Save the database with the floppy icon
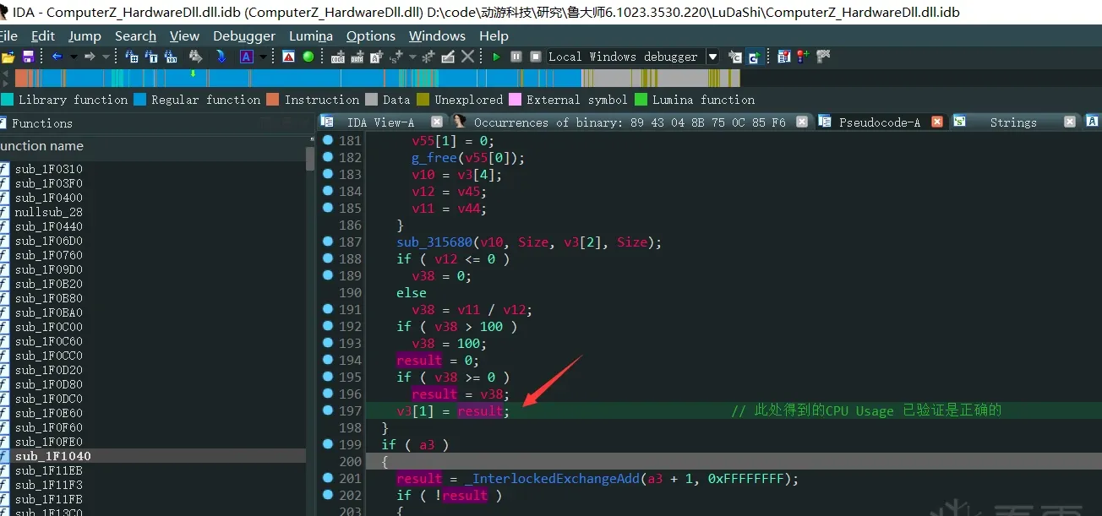The width and height of the screenshot is (1102, 516). 28,57
